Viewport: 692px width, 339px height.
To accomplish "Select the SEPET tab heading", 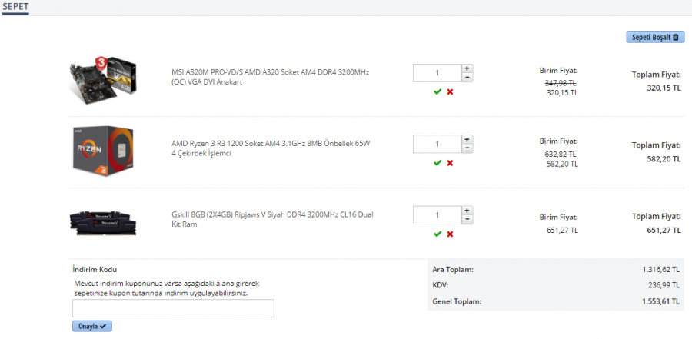I will point(15,6).
